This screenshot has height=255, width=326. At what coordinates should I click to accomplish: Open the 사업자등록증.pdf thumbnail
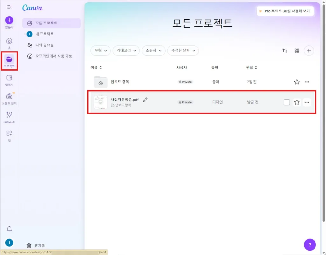click(100, 102)
